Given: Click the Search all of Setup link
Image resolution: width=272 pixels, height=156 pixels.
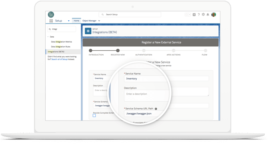Looking at the screenshot, I should pyautogui.click(x=60, y=59).
